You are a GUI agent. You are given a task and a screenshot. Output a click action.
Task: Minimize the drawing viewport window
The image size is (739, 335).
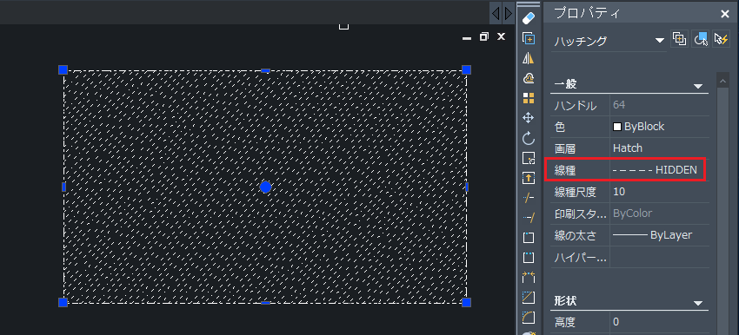[467, 37]
